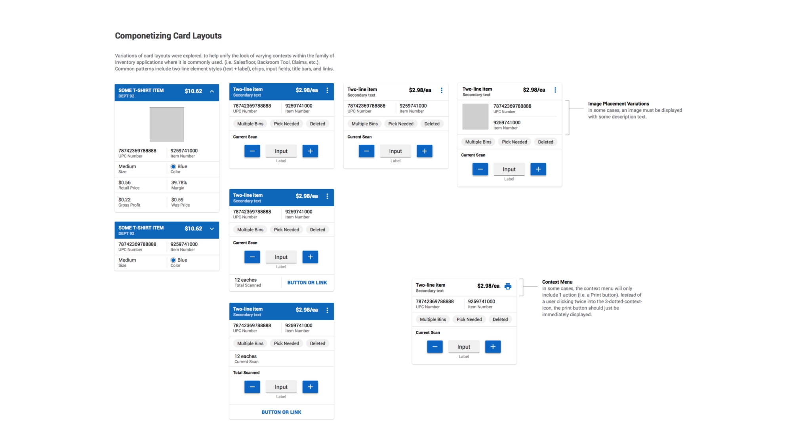Viewport: 787px width, 442px height.
Task: Click the minus decrement button on the second scan card
Action: coord(252,257)
